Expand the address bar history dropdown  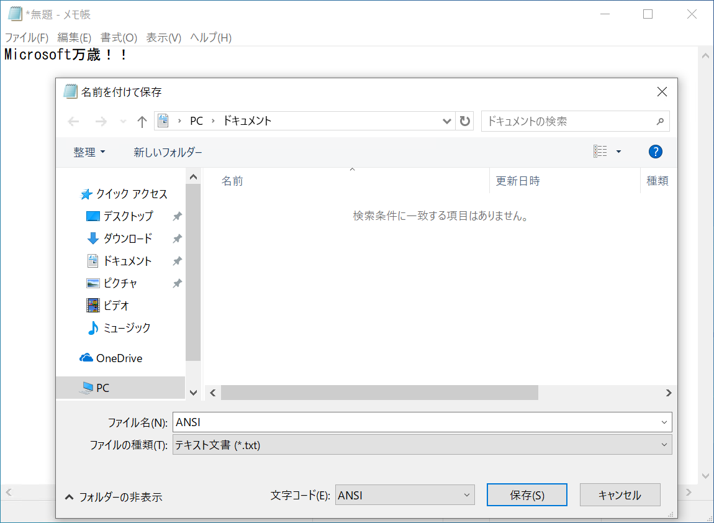click(x=446, y=121)
